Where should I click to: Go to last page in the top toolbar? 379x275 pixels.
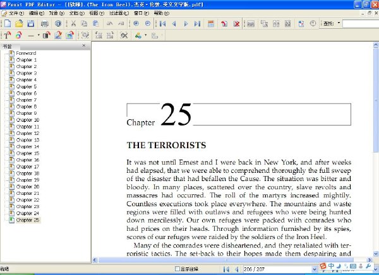click(197, 23)
